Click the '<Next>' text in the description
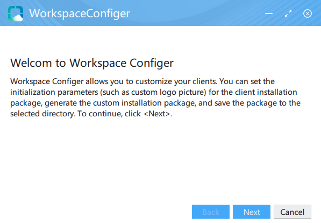321x223 pixels. tap(157, 114)
